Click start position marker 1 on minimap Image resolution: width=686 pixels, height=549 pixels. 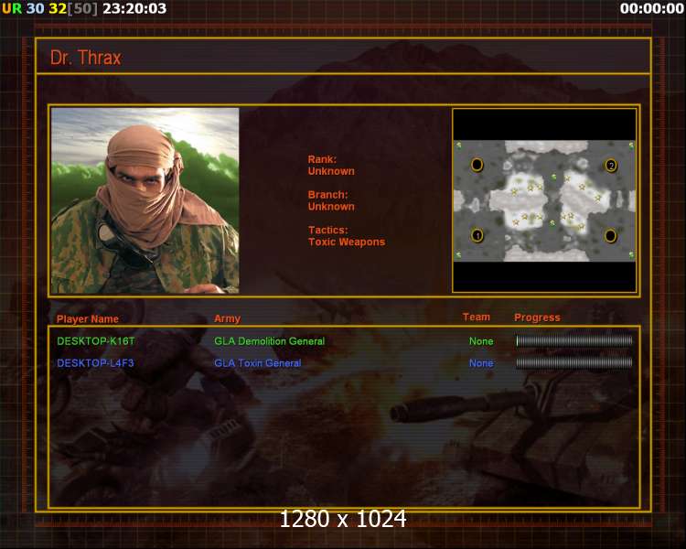[x=477, y=235]
